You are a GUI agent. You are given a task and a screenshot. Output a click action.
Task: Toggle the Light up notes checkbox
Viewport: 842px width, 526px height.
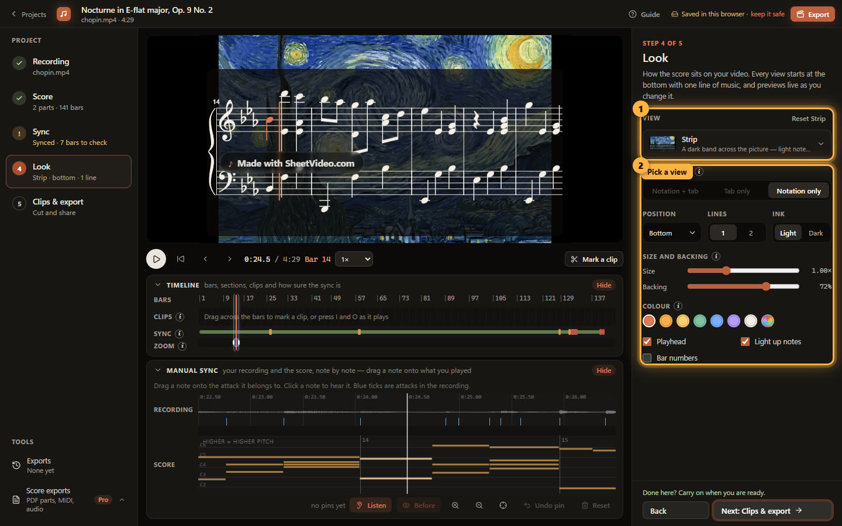[745, 341]
